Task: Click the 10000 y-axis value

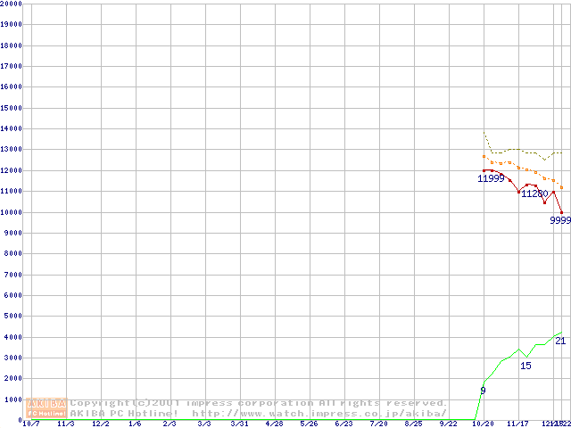Action: 12,212
